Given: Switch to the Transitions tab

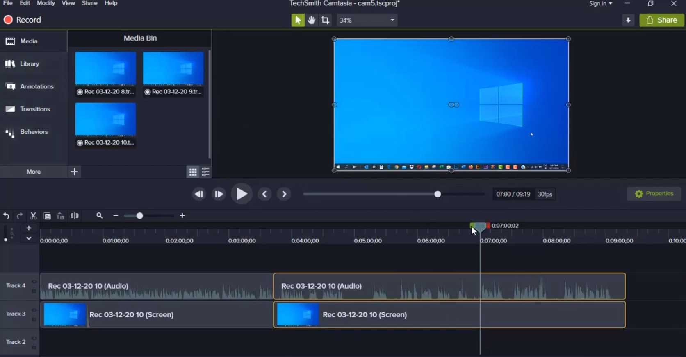Looking at the screenshot, I should (34, 109).
